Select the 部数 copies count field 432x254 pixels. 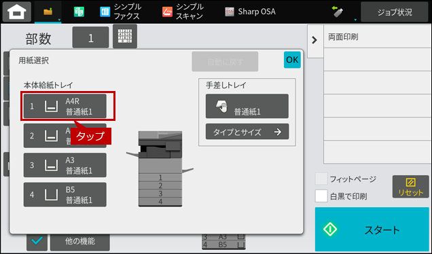tap(90, 37)
